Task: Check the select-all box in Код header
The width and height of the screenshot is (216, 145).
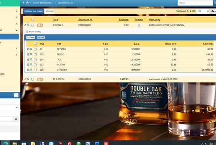Action: point(35,44)
